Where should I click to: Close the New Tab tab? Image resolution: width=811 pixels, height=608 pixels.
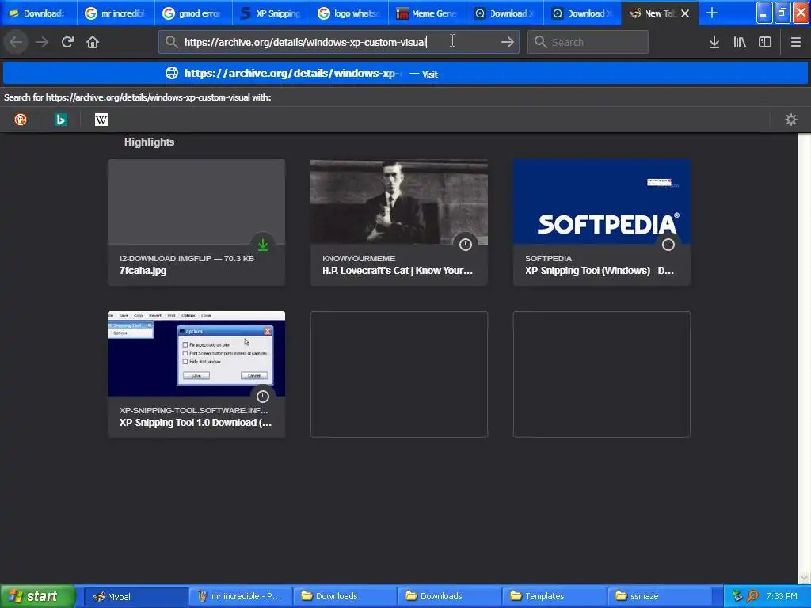coord(685,13)
